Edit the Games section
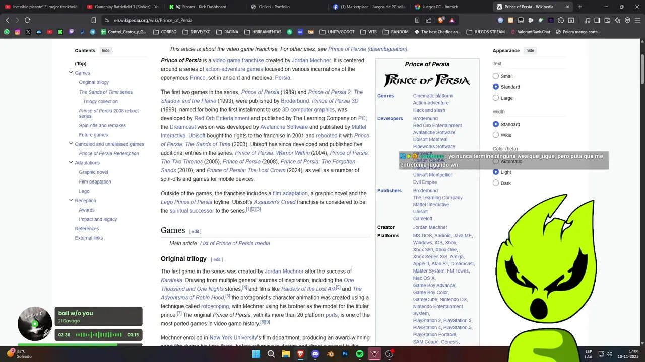Screen dimensions: 645x362 196,231
